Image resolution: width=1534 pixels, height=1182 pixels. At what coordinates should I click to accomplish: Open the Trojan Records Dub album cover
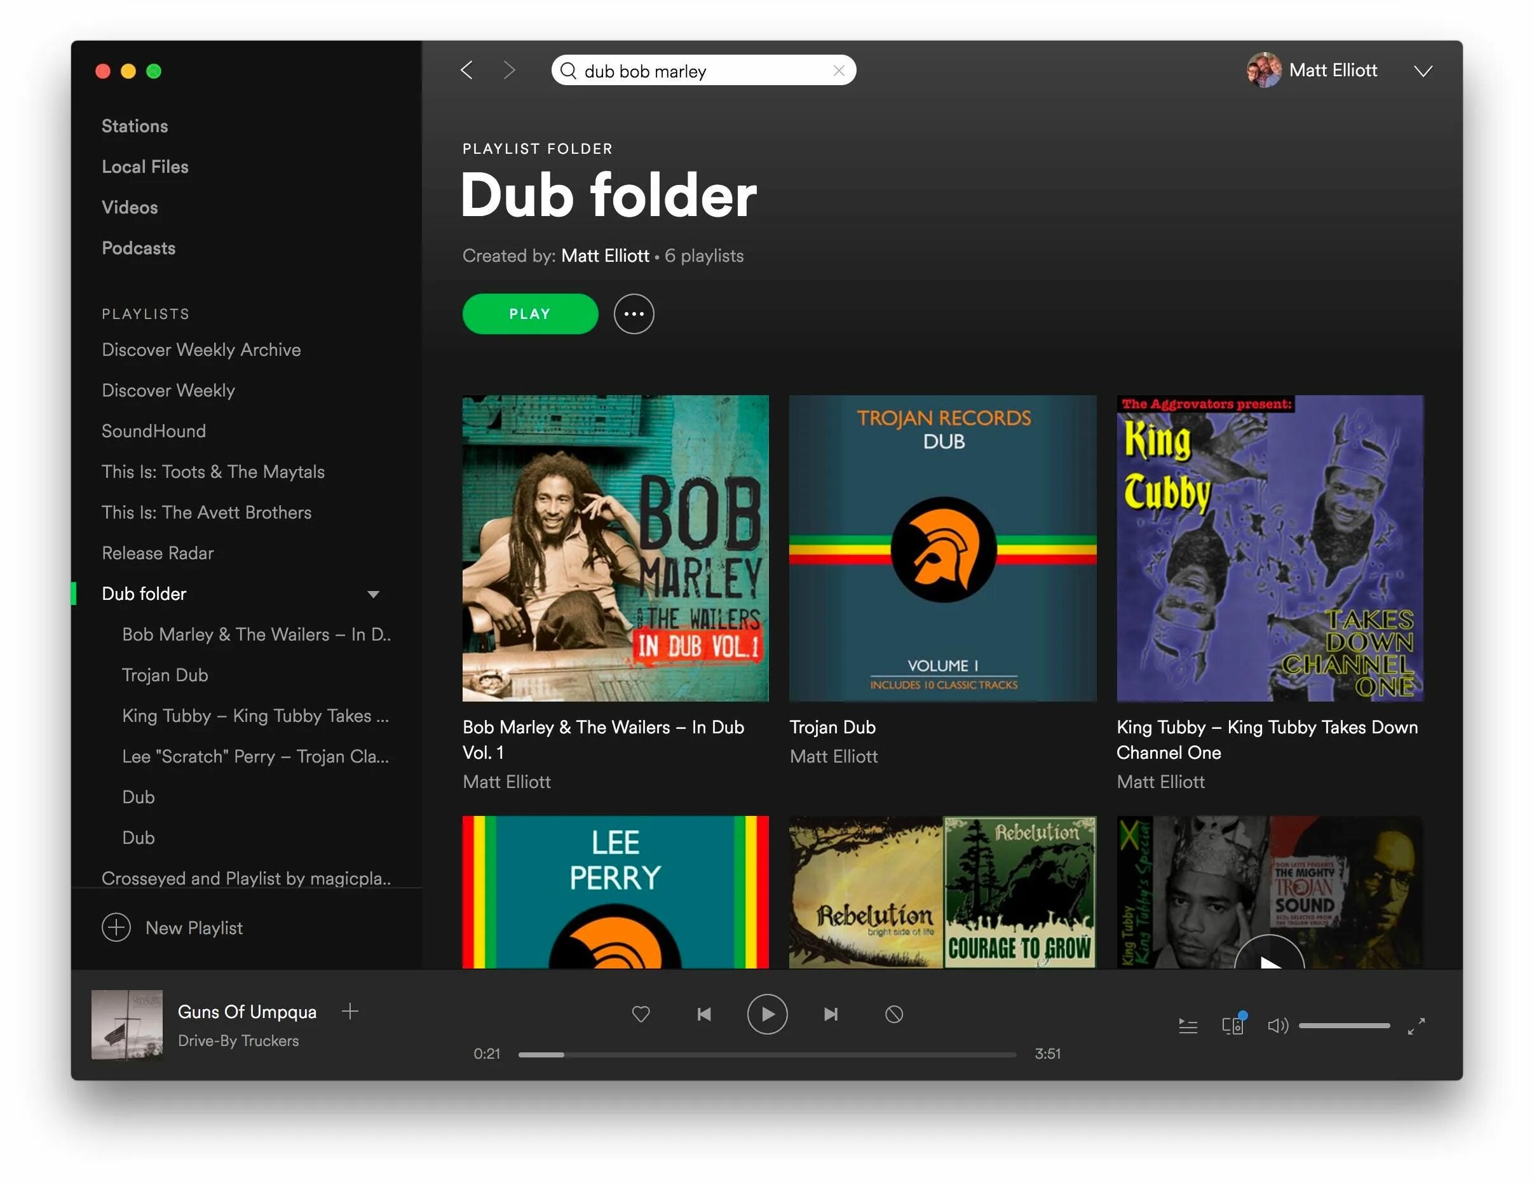pyautogui.click(x=942, y=548)
